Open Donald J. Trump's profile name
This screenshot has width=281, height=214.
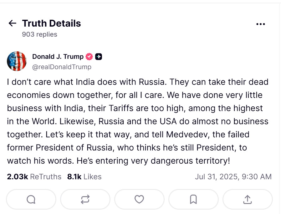pyautogui.click(x=58, y=57)
